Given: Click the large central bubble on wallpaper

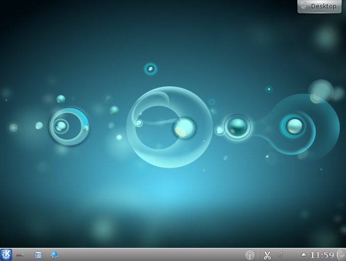Looking at the screenshot, I should 169,128.
